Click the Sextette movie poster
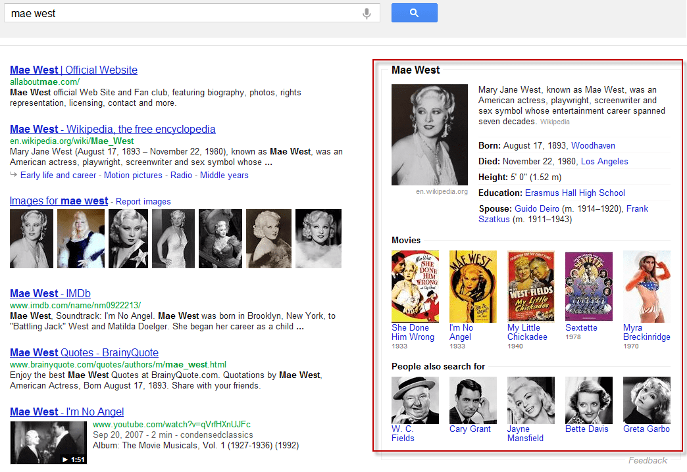This screenshot has width=687, height=472. coord(589,287)
